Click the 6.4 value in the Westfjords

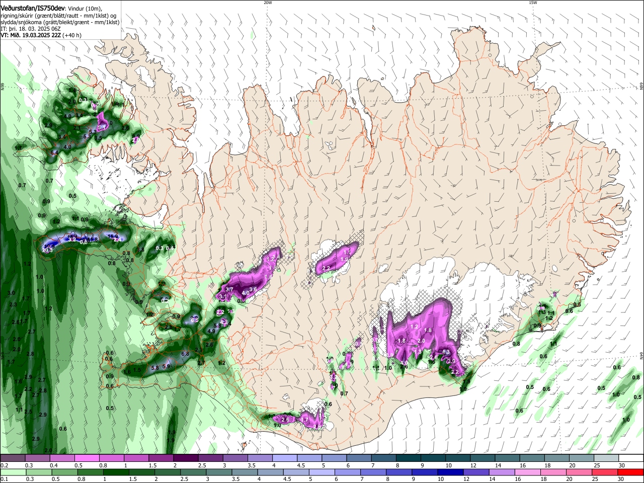55,152
